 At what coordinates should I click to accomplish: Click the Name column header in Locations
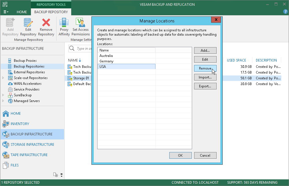tap(126, 50)
